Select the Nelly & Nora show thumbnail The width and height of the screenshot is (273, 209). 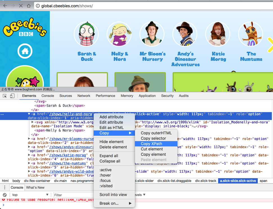[119, 34]
